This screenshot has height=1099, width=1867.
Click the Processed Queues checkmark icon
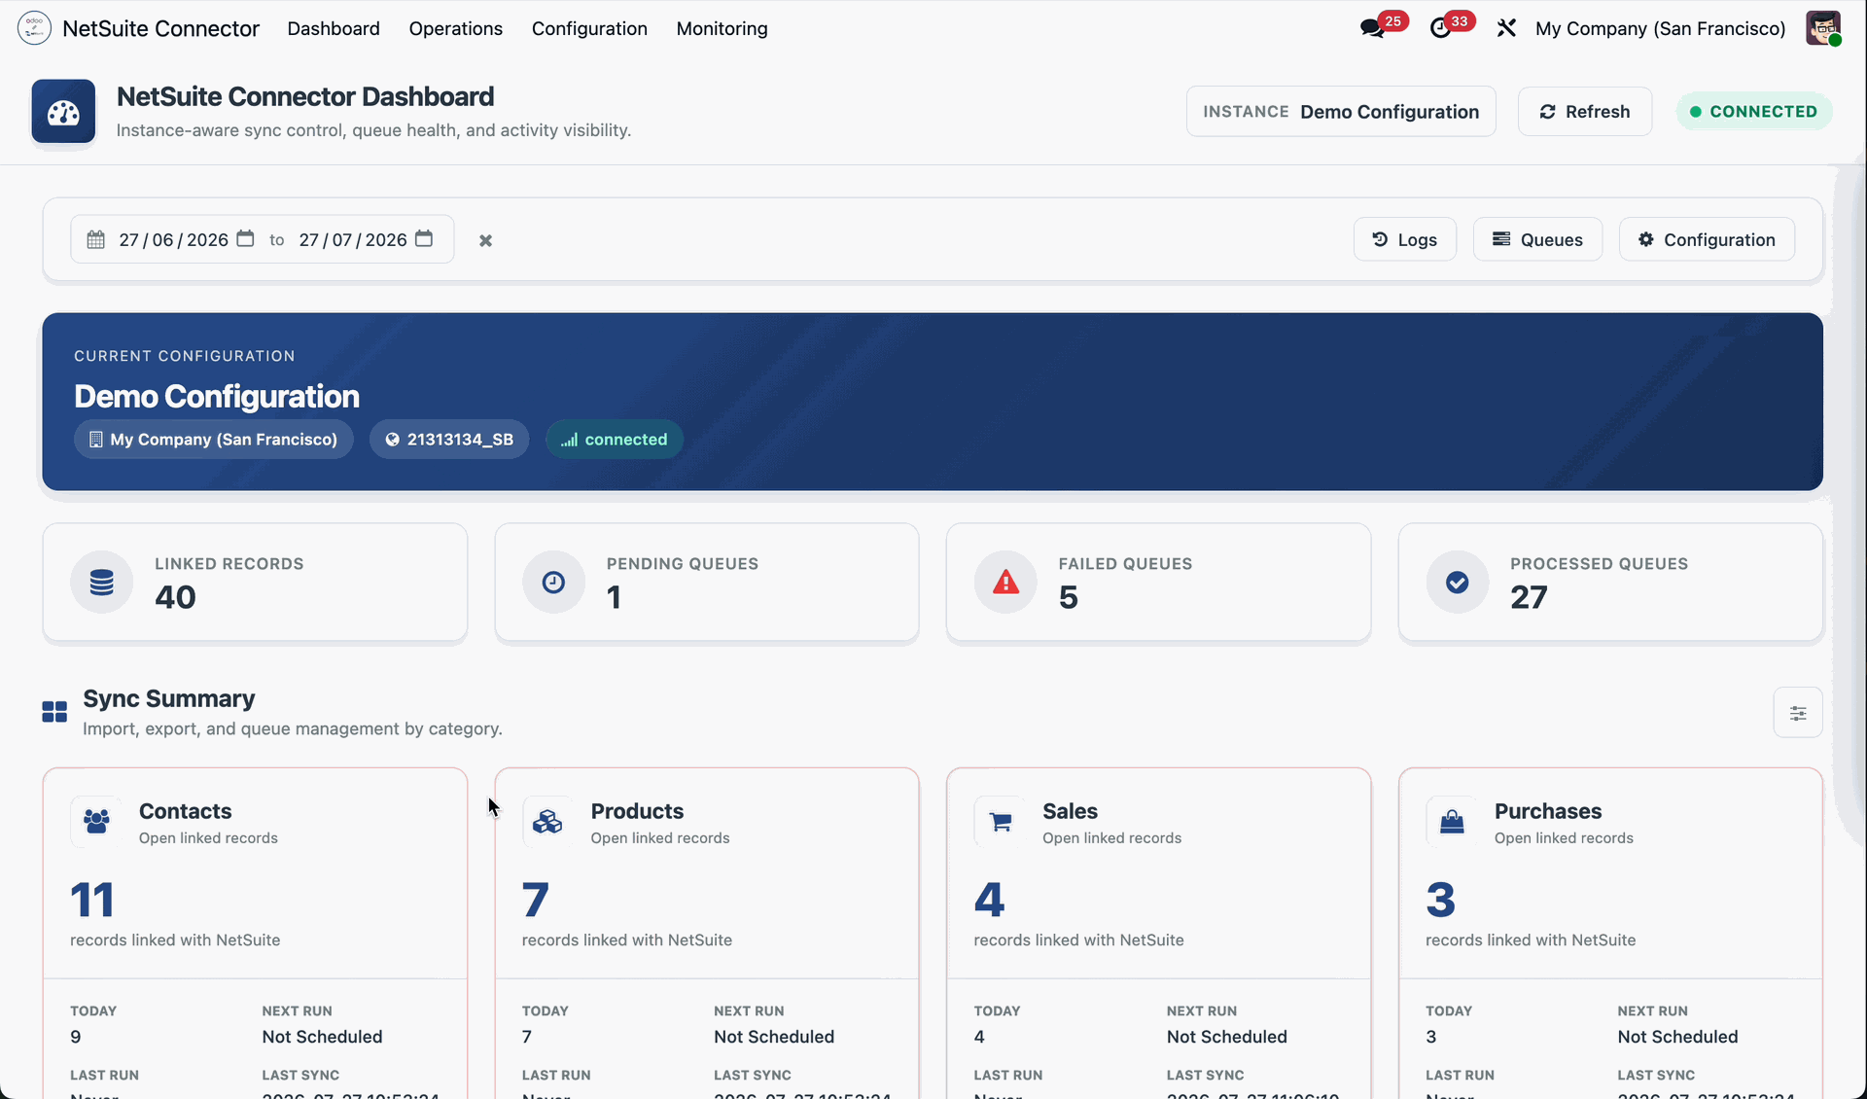point(1457,583)
